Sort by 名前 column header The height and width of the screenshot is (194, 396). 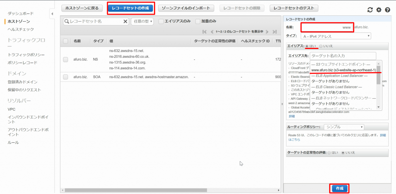pyautogui.click(x=77, y=41)
